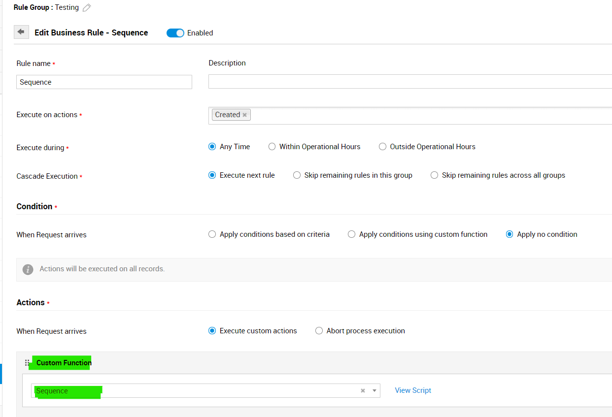Image resolution: width=612 pixels, height=417 pixels.
Task: Choose Skip remaining rules in this group
Action: pos(297,175)
